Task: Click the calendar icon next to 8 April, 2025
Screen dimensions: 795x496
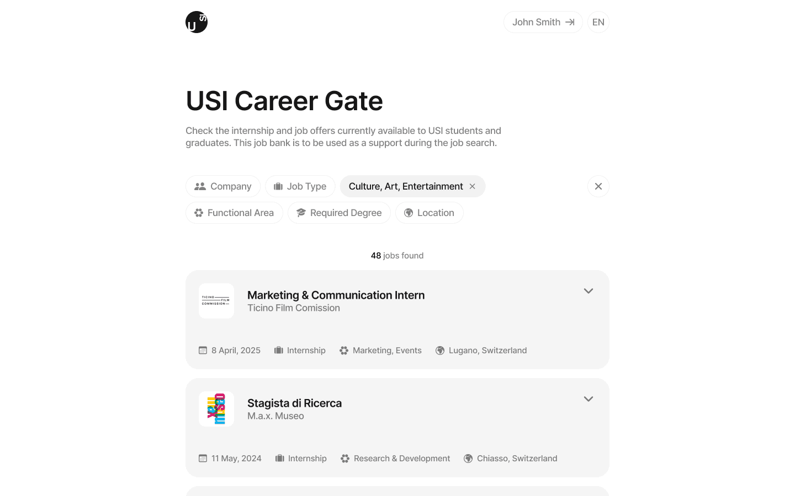Action: [203, 351]
